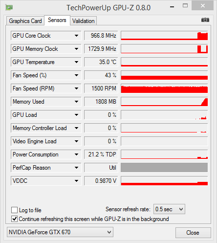Select the Sensors tab
Viewport: 217px width, 243px height.
pyautogui.click(x=57, y=20)
